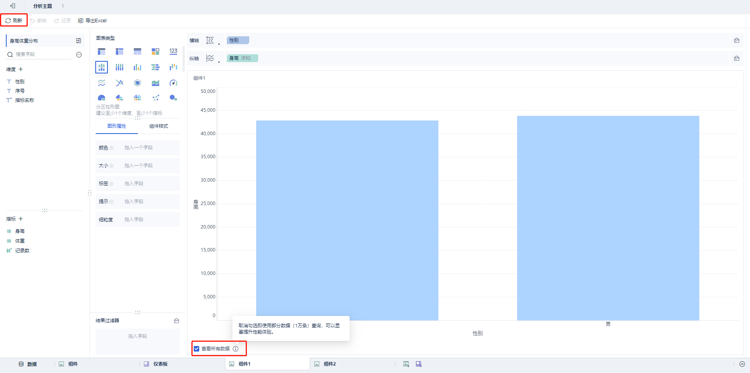Choose the grouped table chart type
Viewport: 750px width, 373px height.
(102, 52)
